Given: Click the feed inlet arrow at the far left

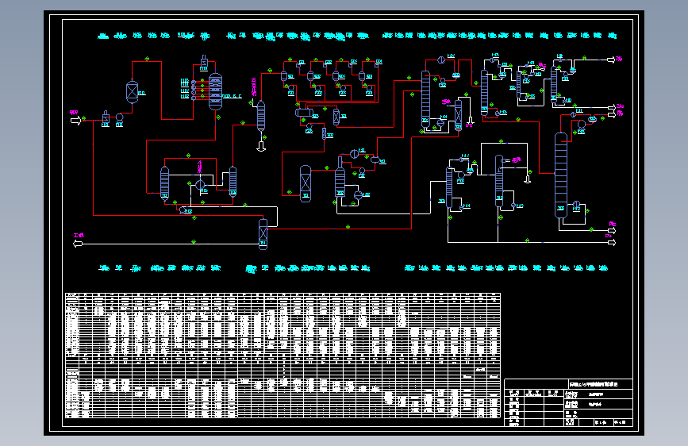Looking at the screenshot, I should point(76,121).
